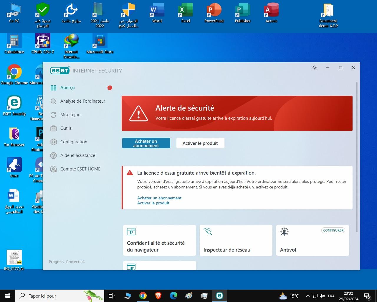Click the Antivol anti-theft icon
This screenshot has width=377, height=302.
tap(284, 232)
